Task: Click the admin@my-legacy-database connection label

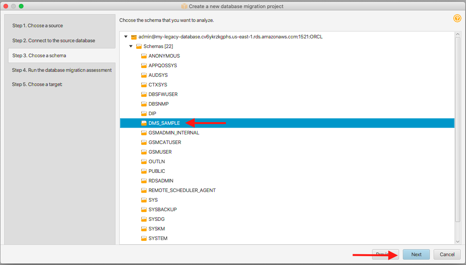Action: click(230, 37)
